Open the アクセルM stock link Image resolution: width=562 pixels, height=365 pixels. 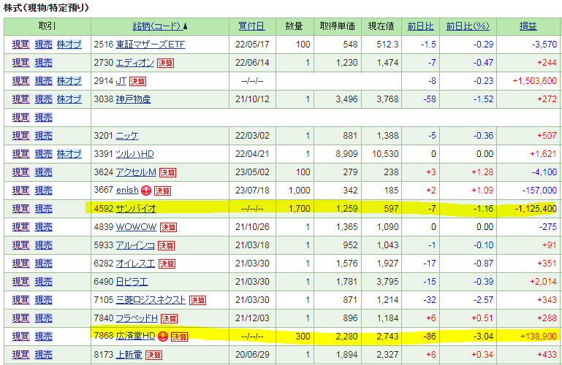[x=136, y=172]
